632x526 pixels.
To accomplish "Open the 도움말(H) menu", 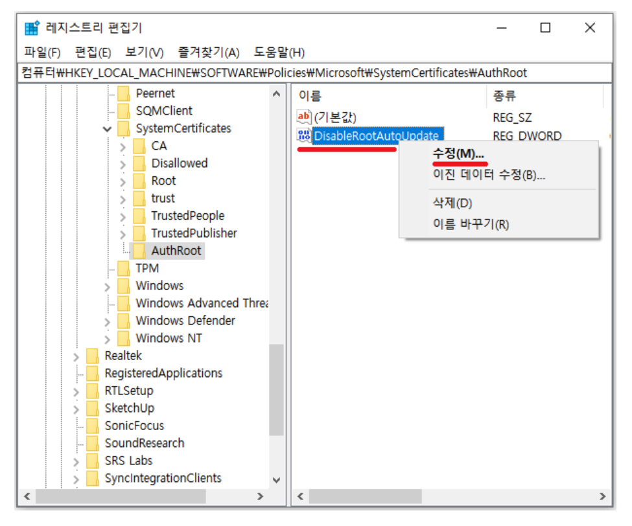I will click(279, 52).
